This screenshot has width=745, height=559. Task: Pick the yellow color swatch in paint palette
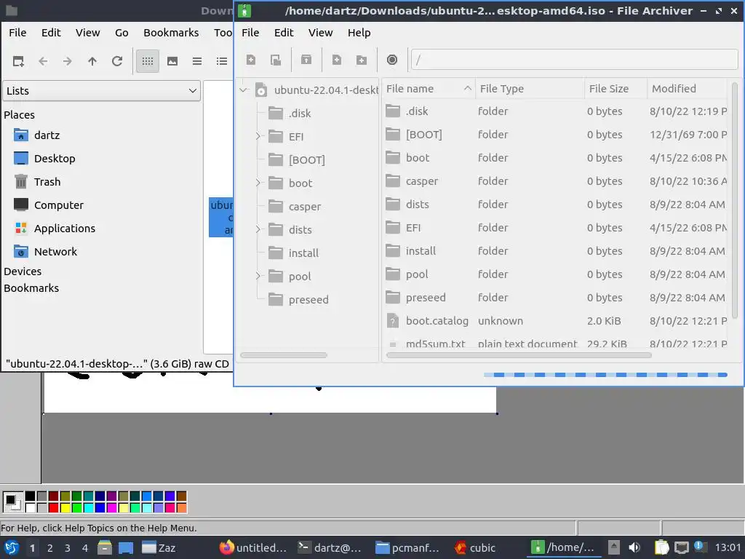point(65,507)
